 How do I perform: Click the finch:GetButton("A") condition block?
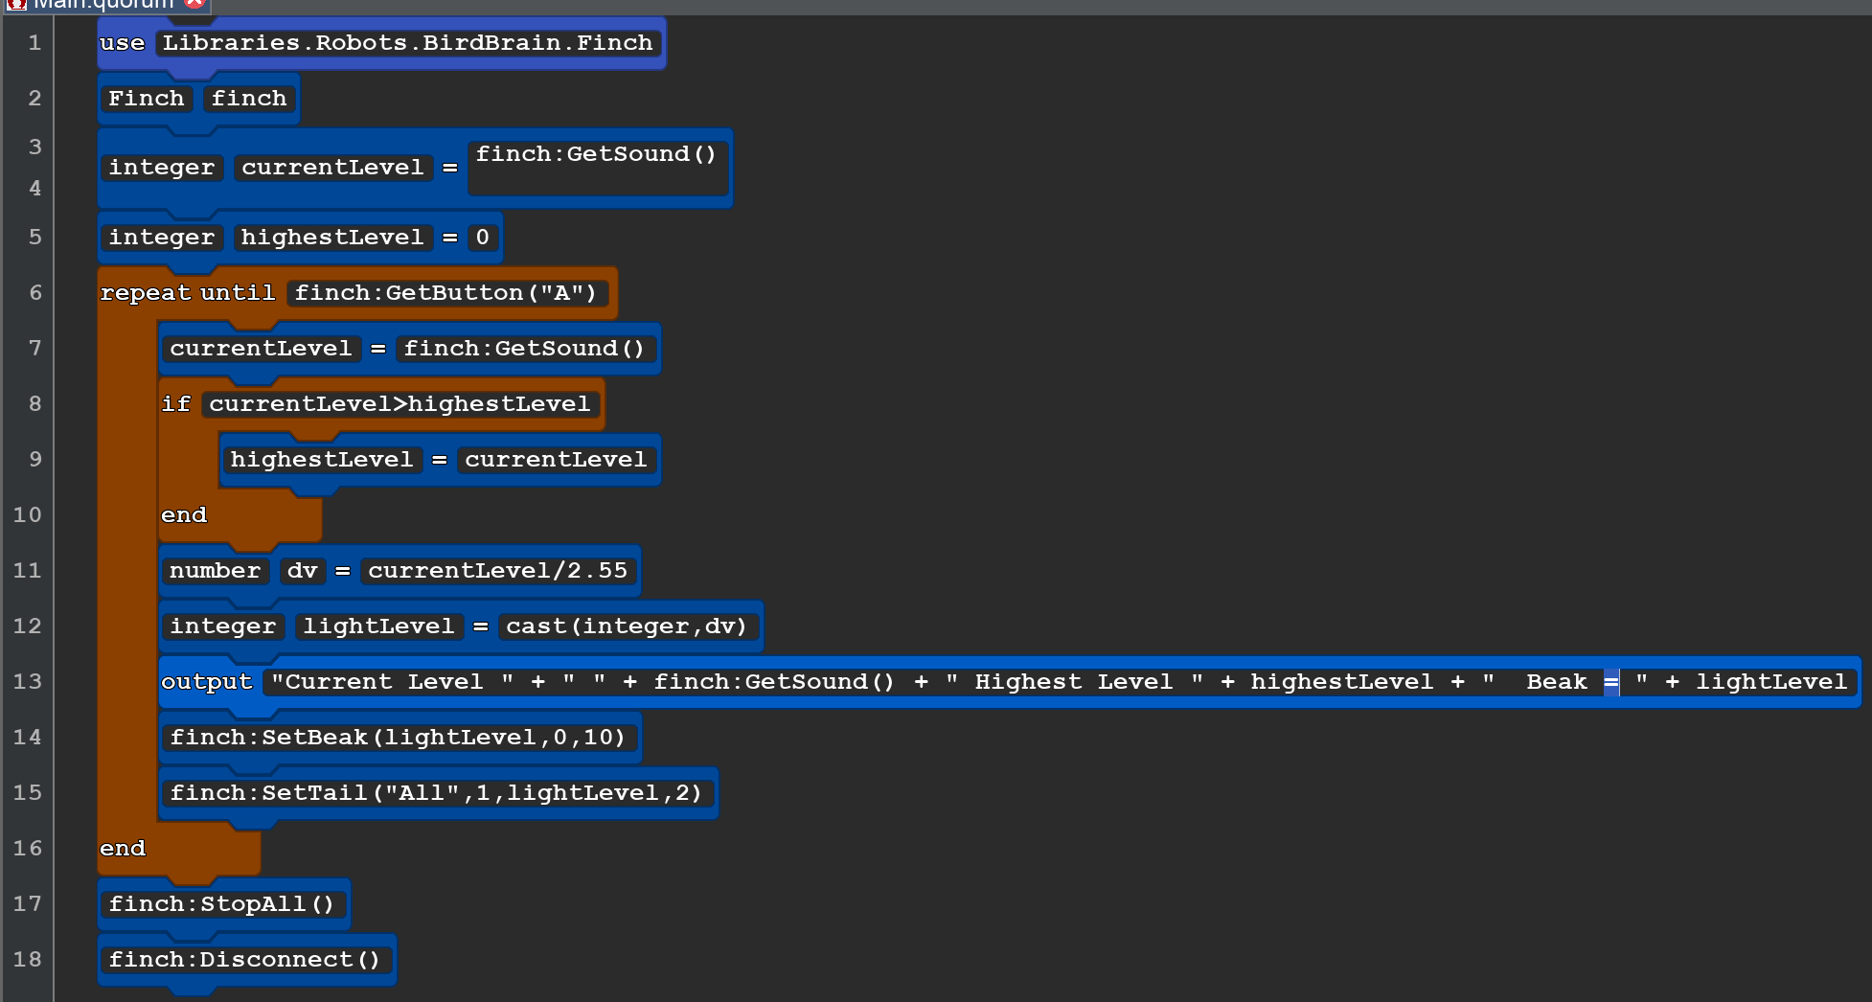(x=447, y=292)
